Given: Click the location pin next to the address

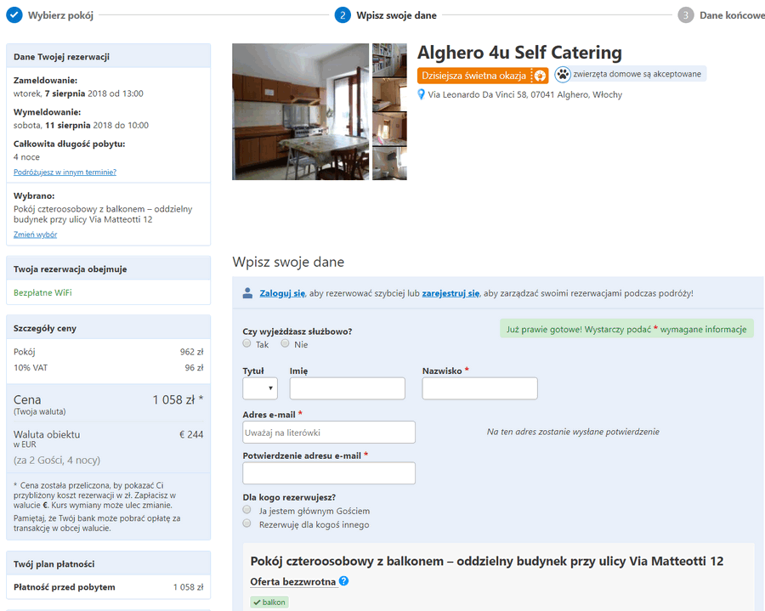Looking at the screenshot, I should tap(421, 94).
